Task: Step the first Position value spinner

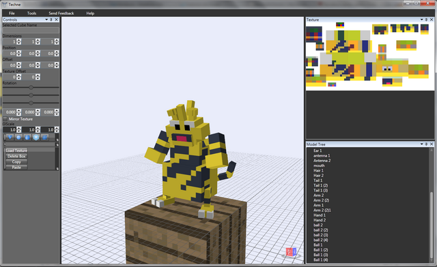Action: pyautogui.click(x=18, y=53)
